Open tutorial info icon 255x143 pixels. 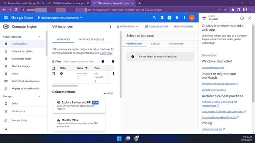(x=242, y=18)
